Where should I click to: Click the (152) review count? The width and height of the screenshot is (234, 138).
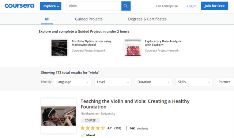click(118, 128)
